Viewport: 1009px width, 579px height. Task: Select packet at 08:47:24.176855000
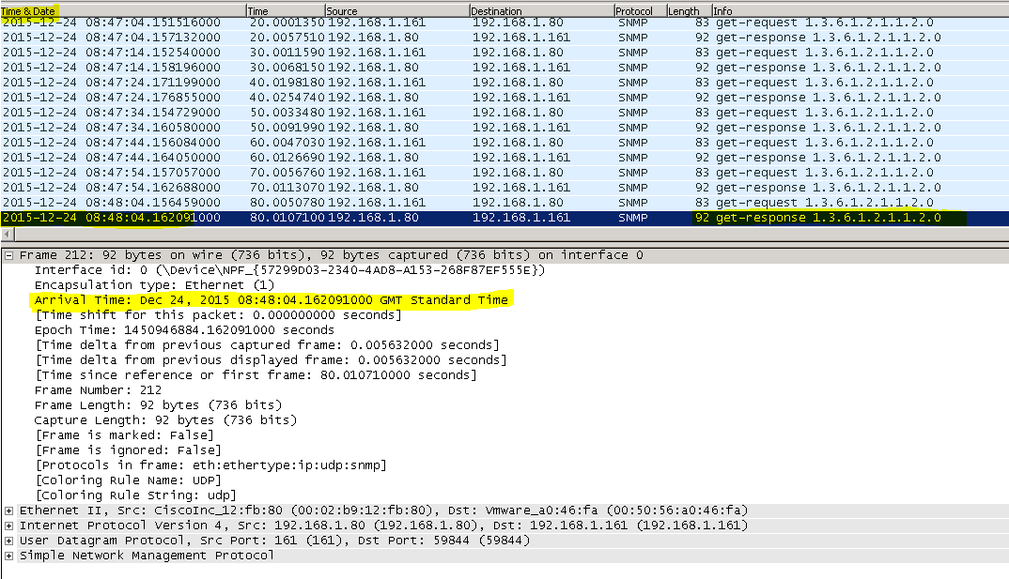point(504,97)
